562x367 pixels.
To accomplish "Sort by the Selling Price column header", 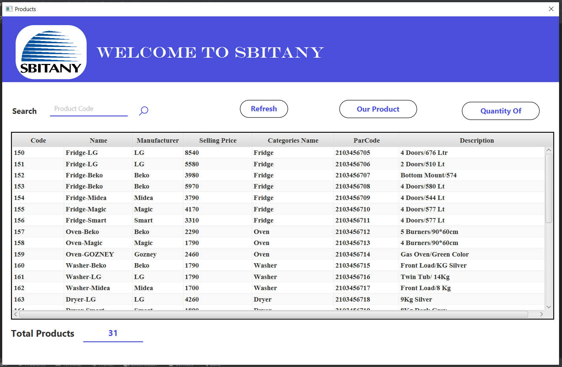I will [x=218, y=140].
